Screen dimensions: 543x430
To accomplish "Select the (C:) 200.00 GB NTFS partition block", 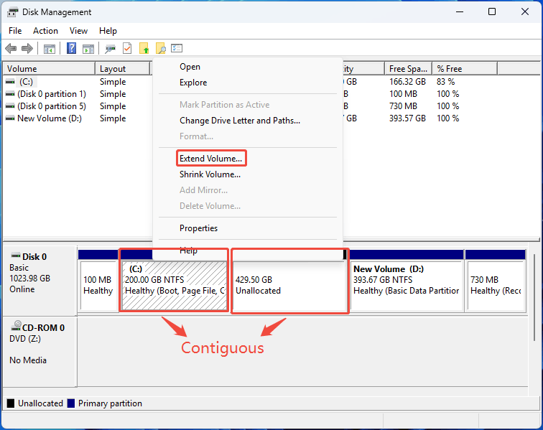I will (x=175, y=285).
